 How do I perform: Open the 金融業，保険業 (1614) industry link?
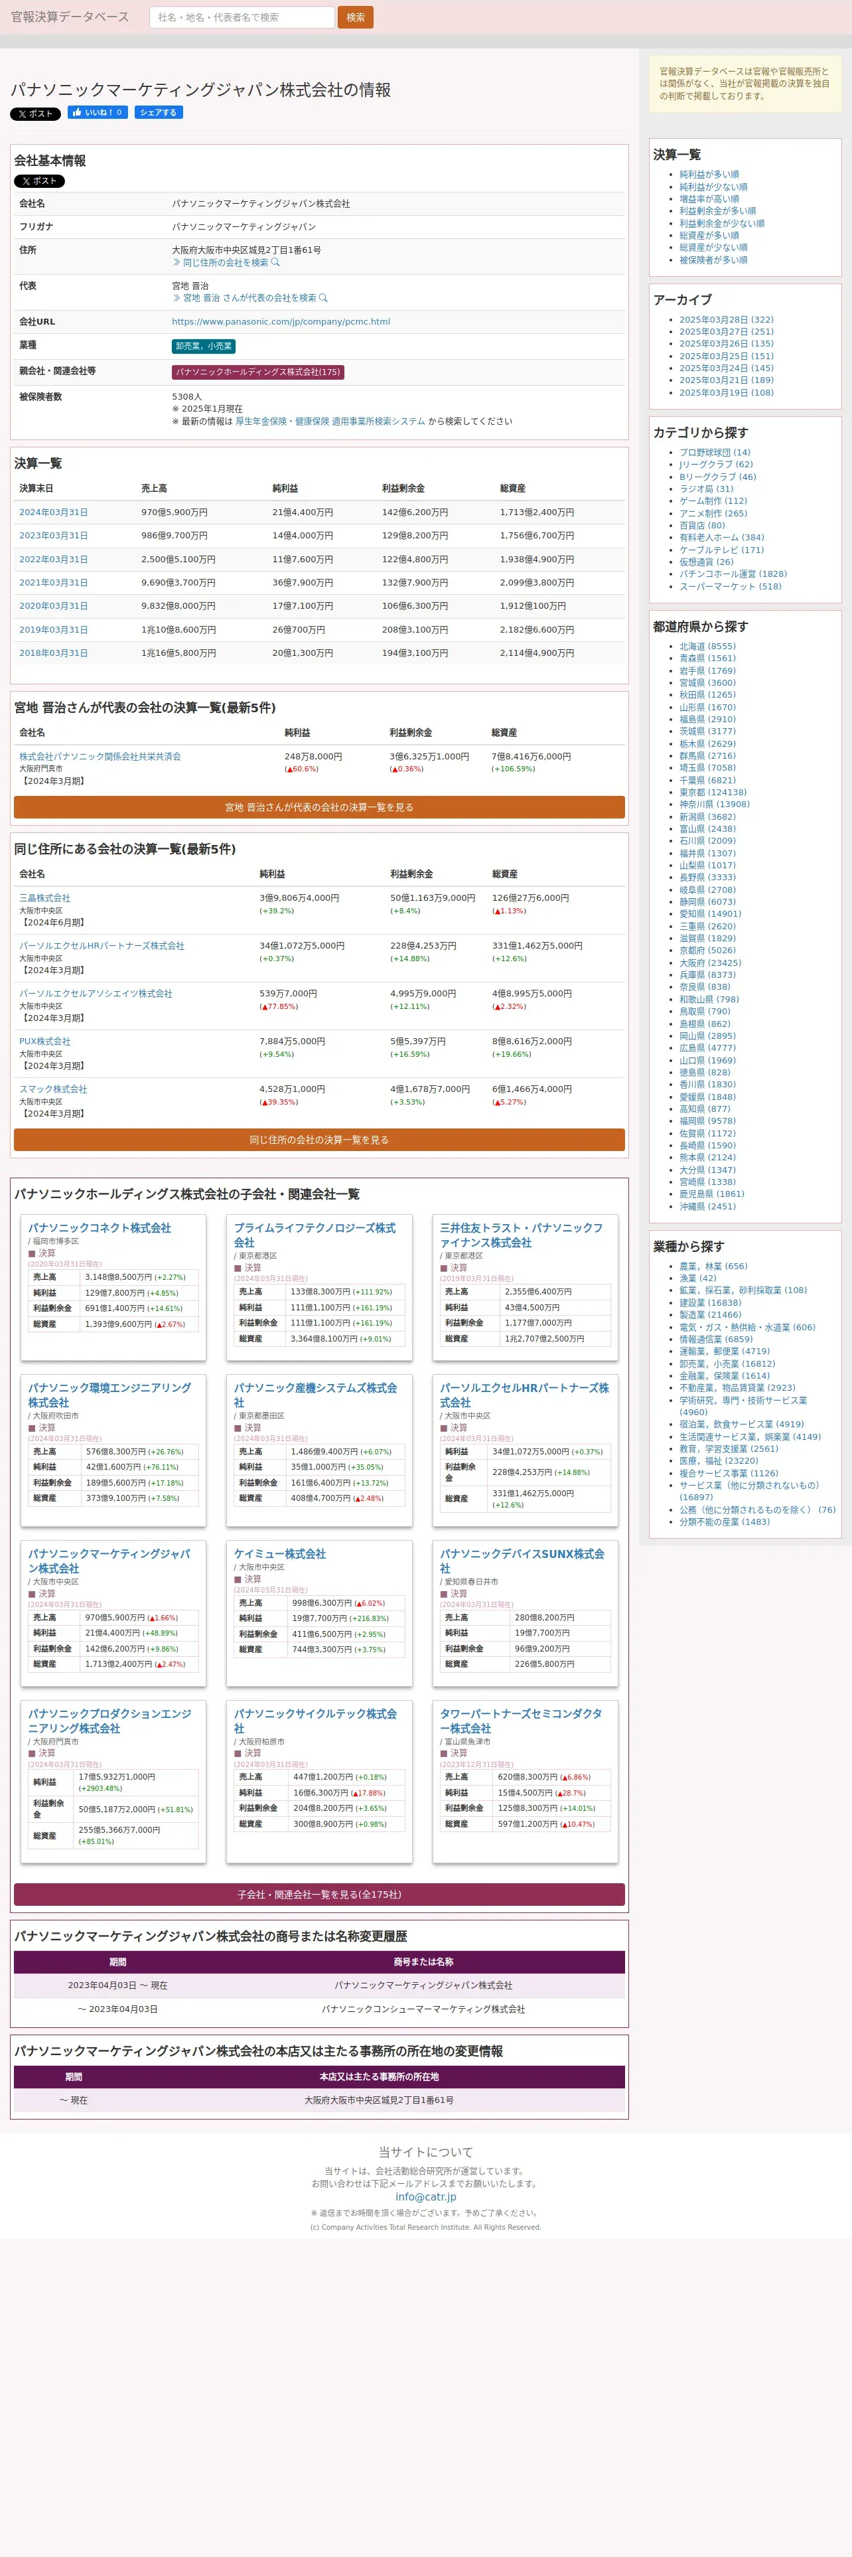pyautogui.click(x=724, y=1376)
